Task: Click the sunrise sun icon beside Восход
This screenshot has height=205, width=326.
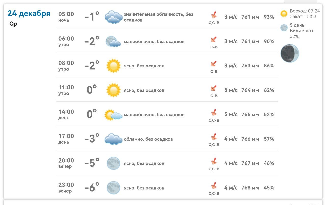Action: coord(284,14)
